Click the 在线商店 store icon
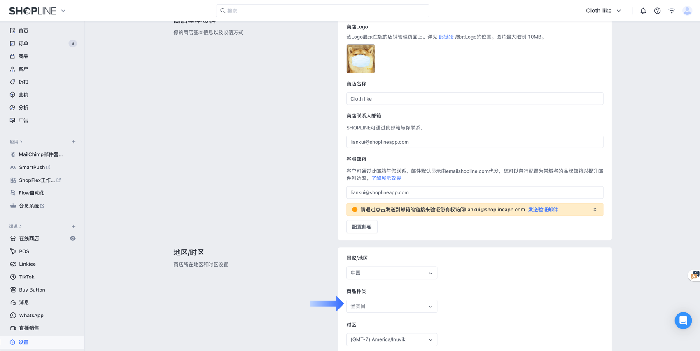This screenshot has height=351, width=700. [13, 239]
